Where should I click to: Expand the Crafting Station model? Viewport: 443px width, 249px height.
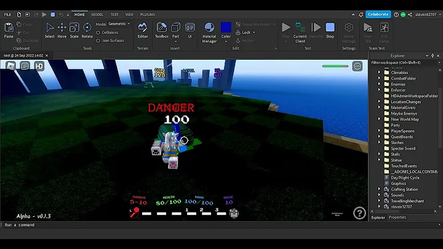(380, 189)
